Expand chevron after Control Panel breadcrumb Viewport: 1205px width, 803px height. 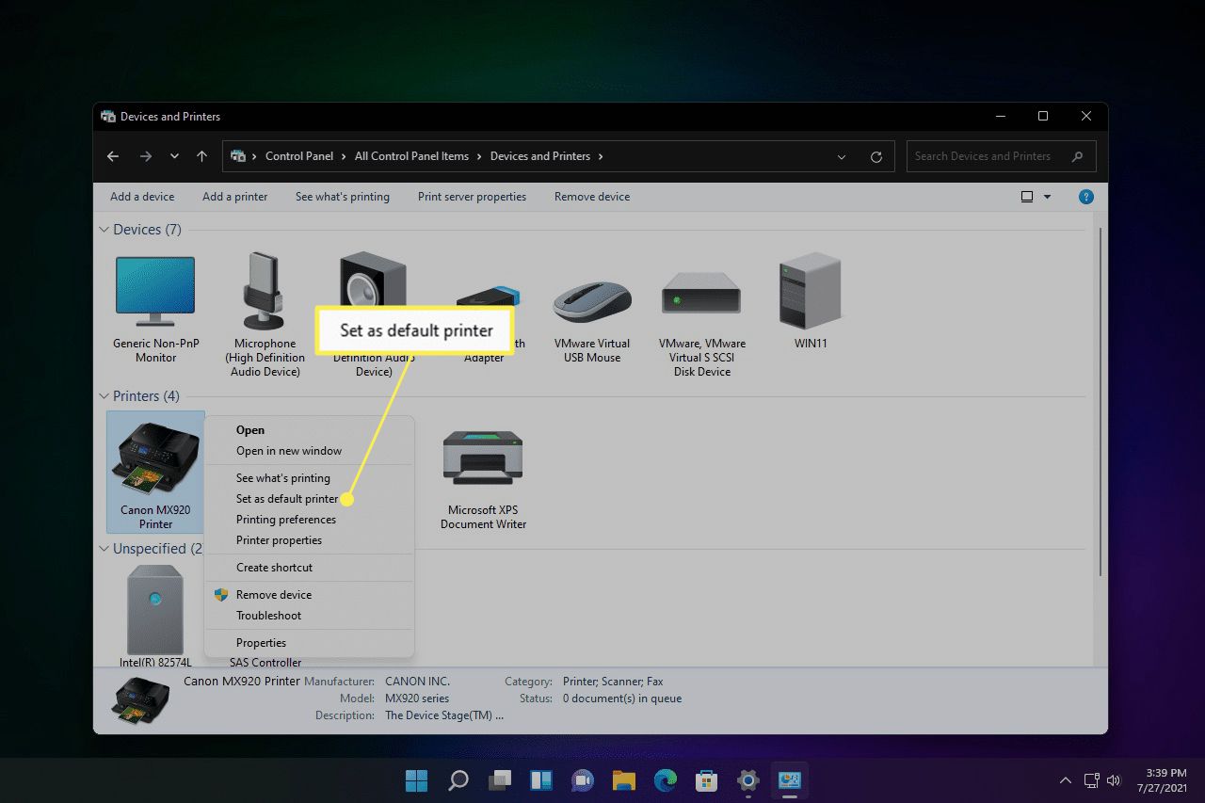click(344, 156)
